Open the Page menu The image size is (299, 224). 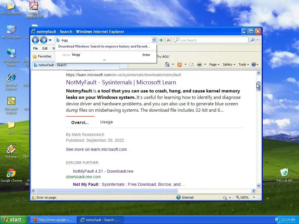coord(214,64)
